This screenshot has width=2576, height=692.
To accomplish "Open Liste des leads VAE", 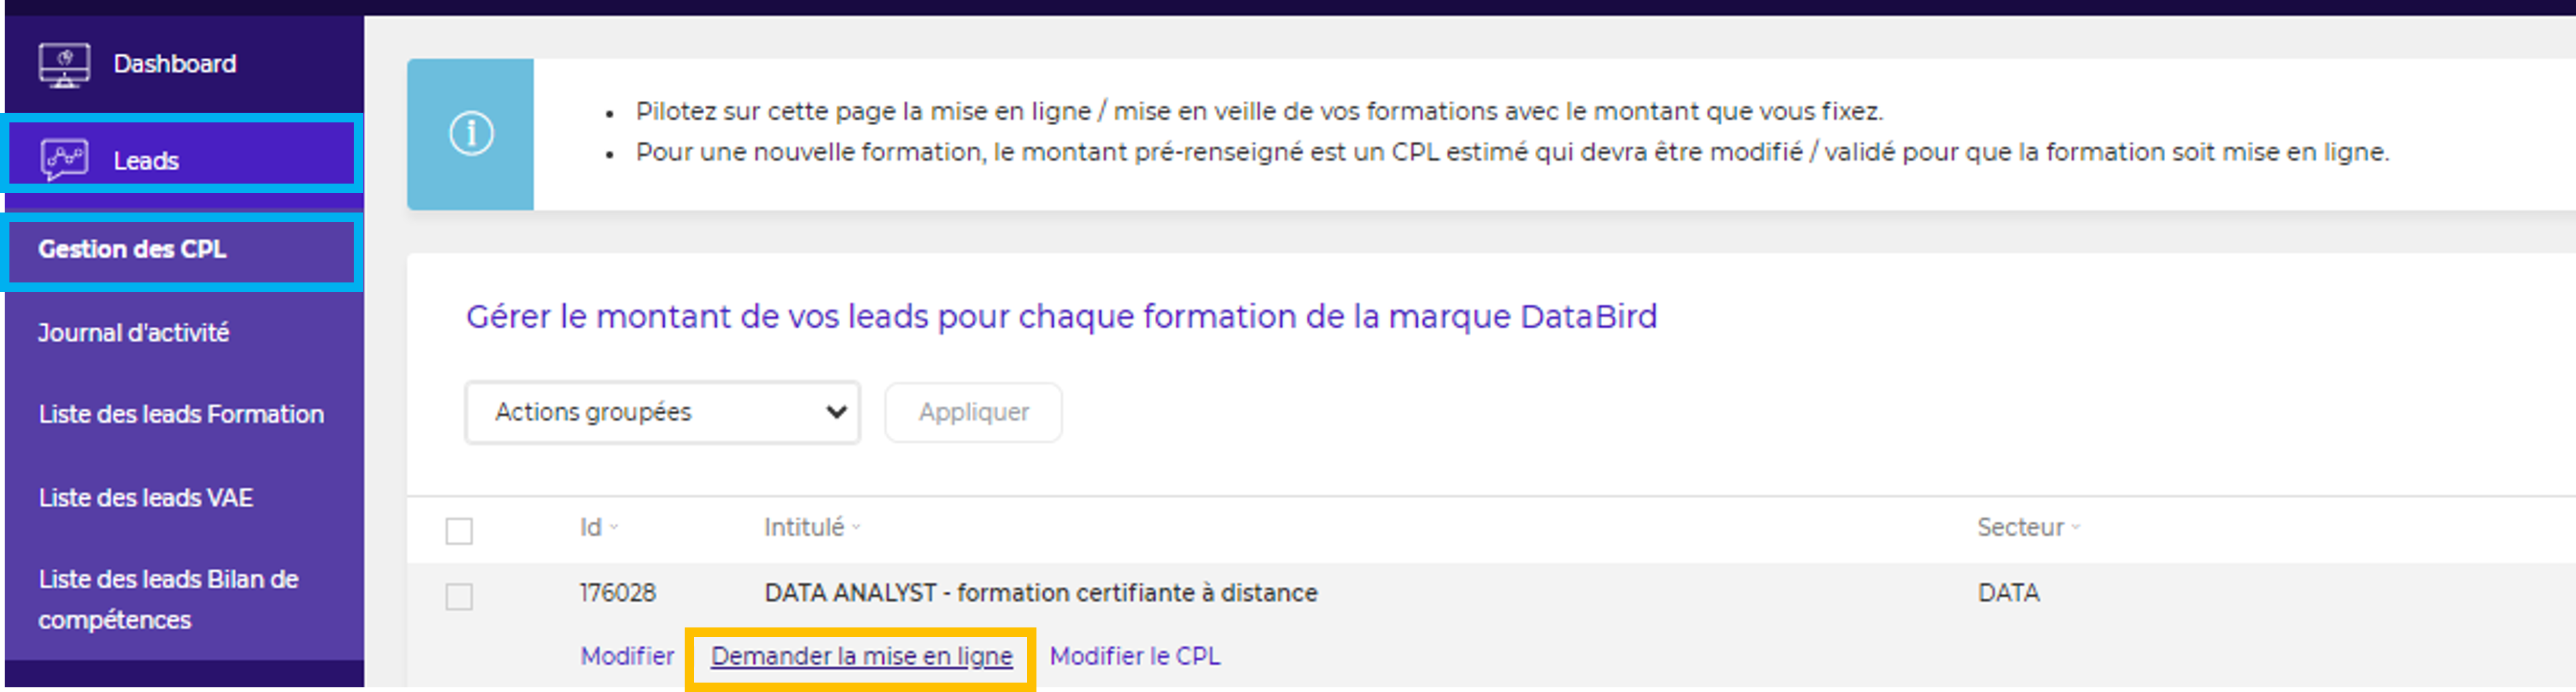I will click(x=145, y=497).
